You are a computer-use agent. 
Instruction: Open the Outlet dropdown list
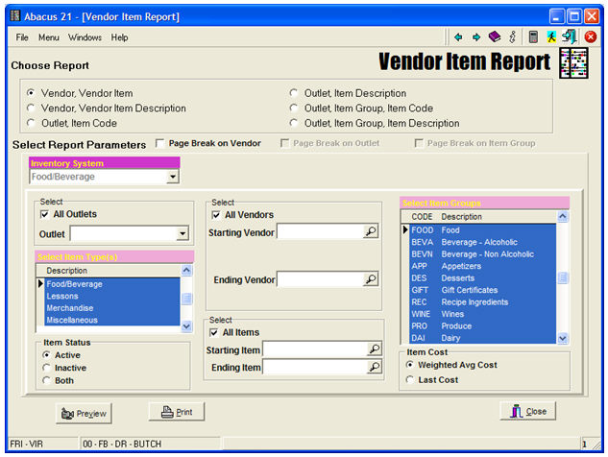[182, 233]
